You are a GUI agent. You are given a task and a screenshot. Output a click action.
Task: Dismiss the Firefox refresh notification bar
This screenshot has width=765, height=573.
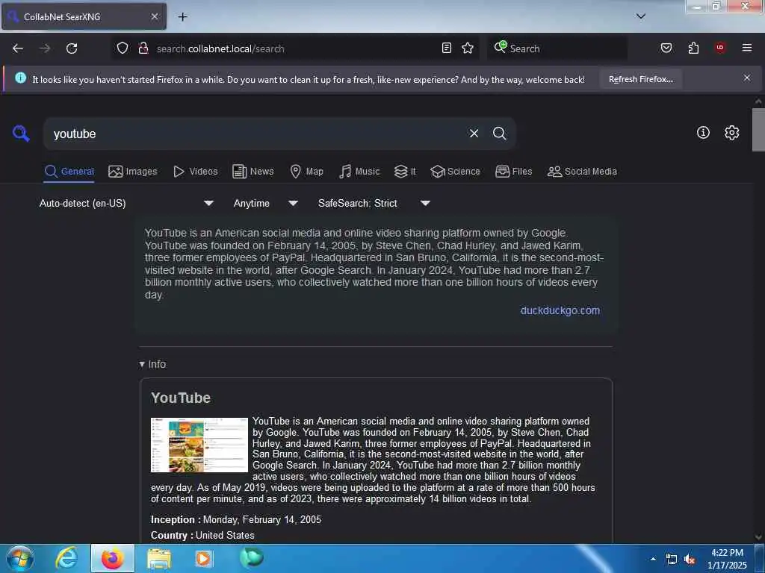tap(746, 78)
